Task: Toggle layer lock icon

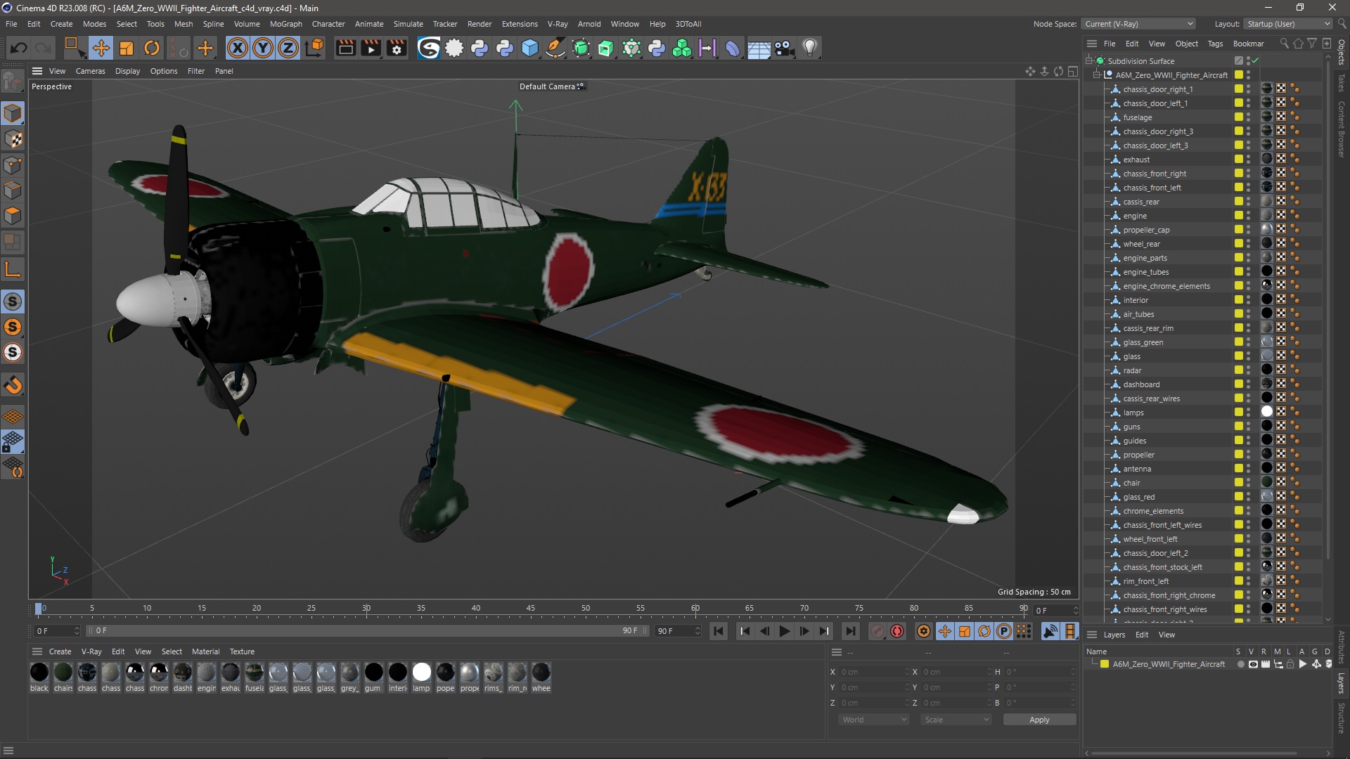Action: 1290,664
